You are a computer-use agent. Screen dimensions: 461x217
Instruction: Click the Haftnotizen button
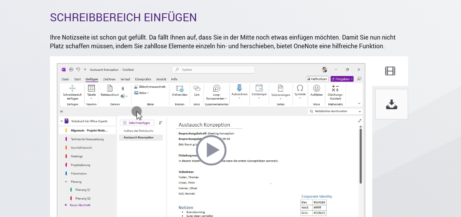coord(317,79)
